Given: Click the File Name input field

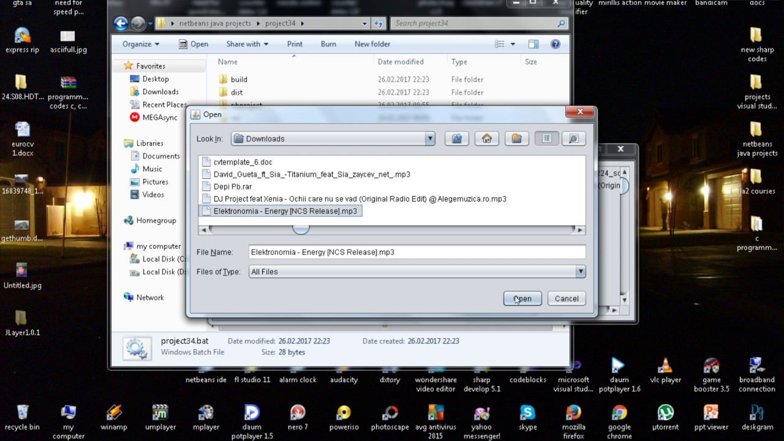Looking at the screenshot, I should 417,252.
